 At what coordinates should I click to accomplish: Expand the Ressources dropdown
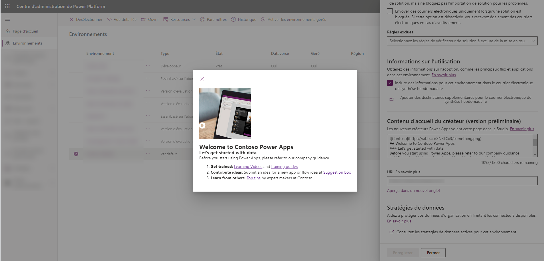point(180,19)
